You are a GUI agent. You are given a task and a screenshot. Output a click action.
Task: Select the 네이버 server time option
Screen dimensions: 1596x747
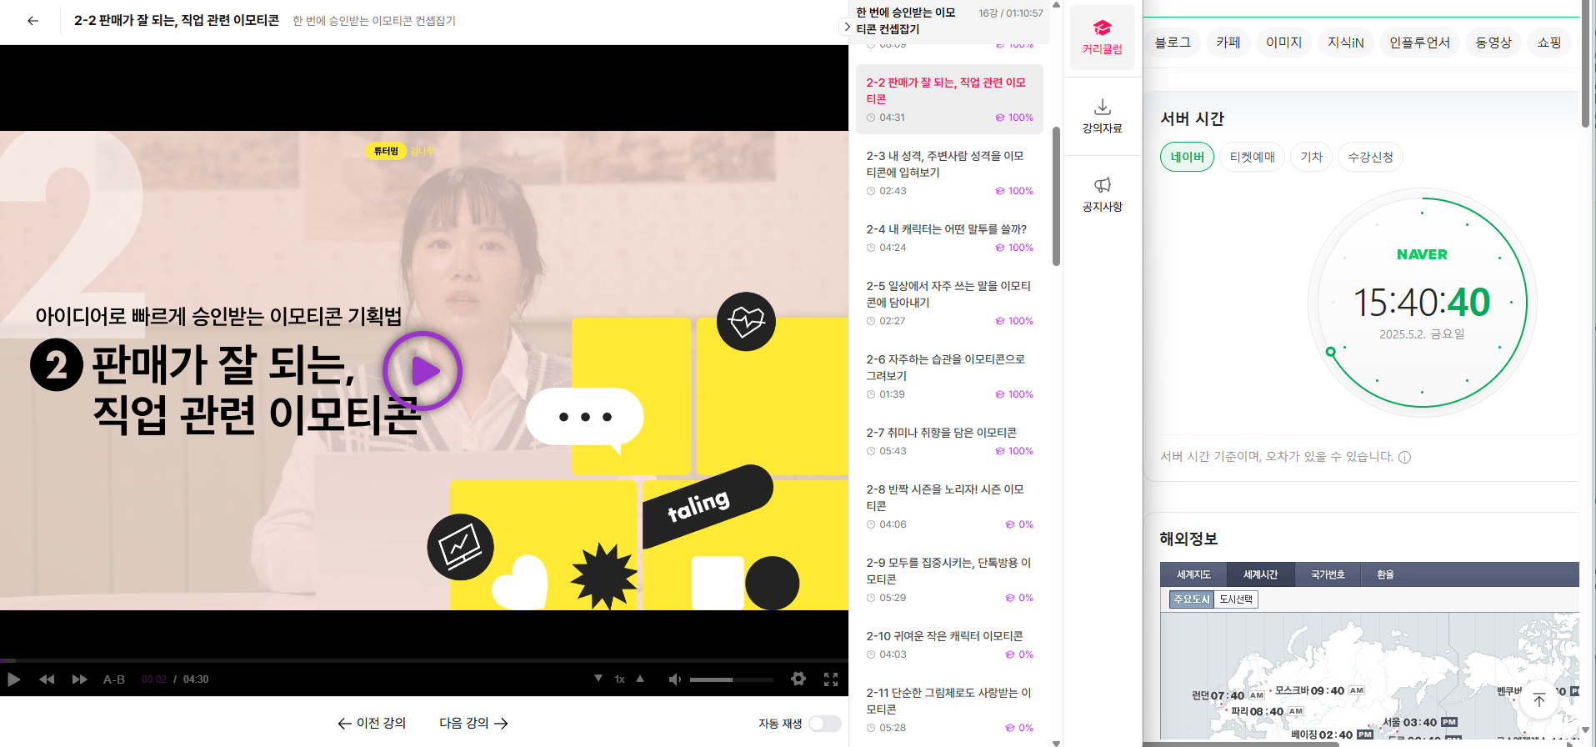coord(1187,157)
